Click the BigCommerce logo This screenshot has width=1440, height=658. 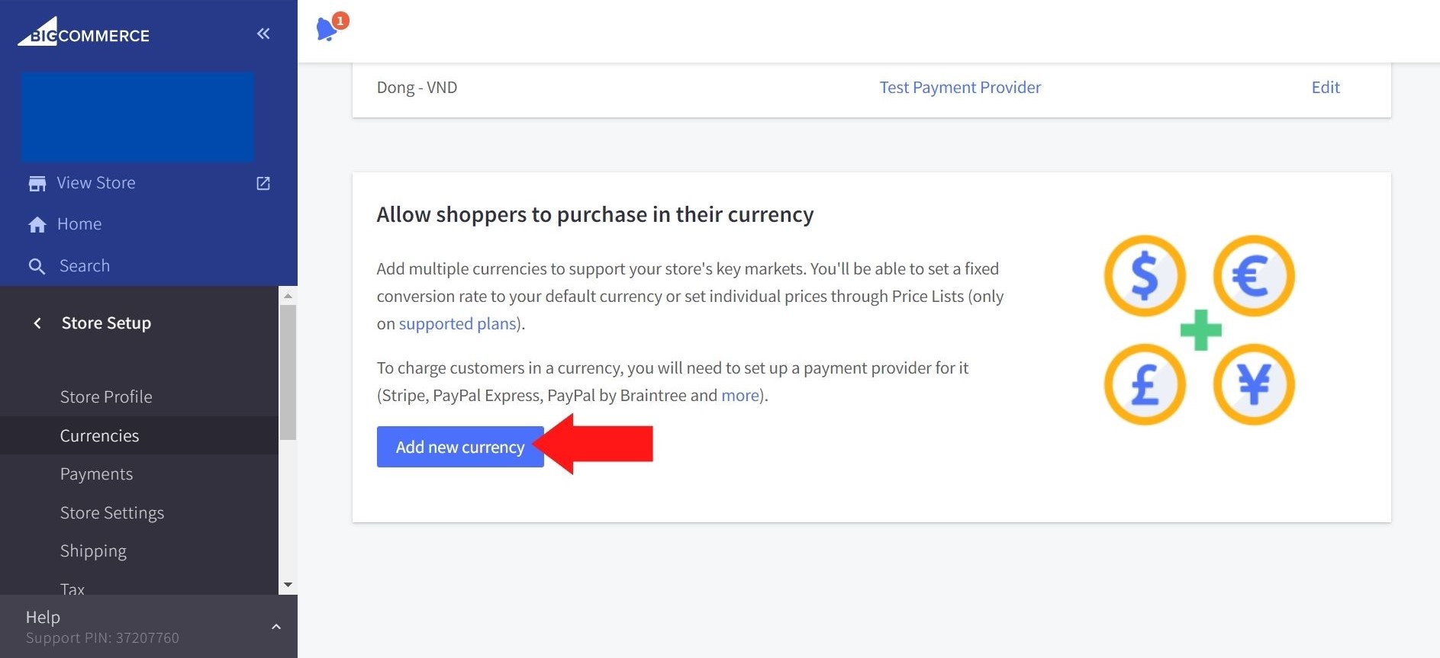click(84, 33)
